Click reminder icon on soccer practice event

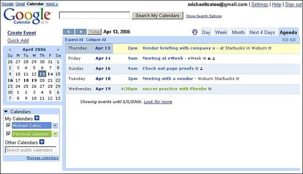[x=210, y=89]
